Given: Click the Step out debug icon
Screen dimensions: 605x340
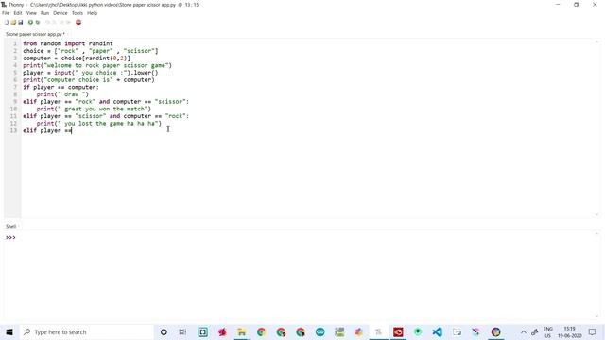Looking at the screenshot, I should point(61,23).
